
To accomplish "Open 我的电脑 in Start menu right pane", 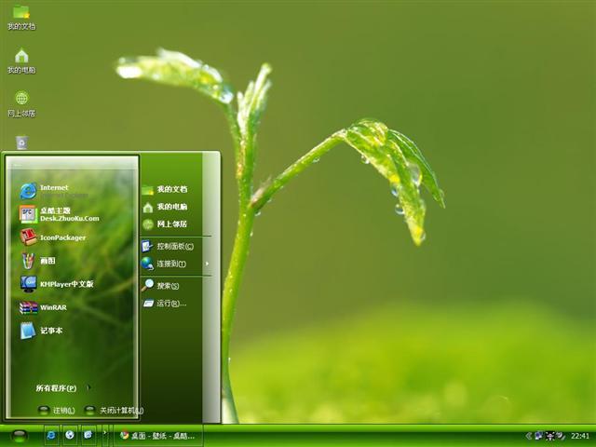I will click(165, 207).
